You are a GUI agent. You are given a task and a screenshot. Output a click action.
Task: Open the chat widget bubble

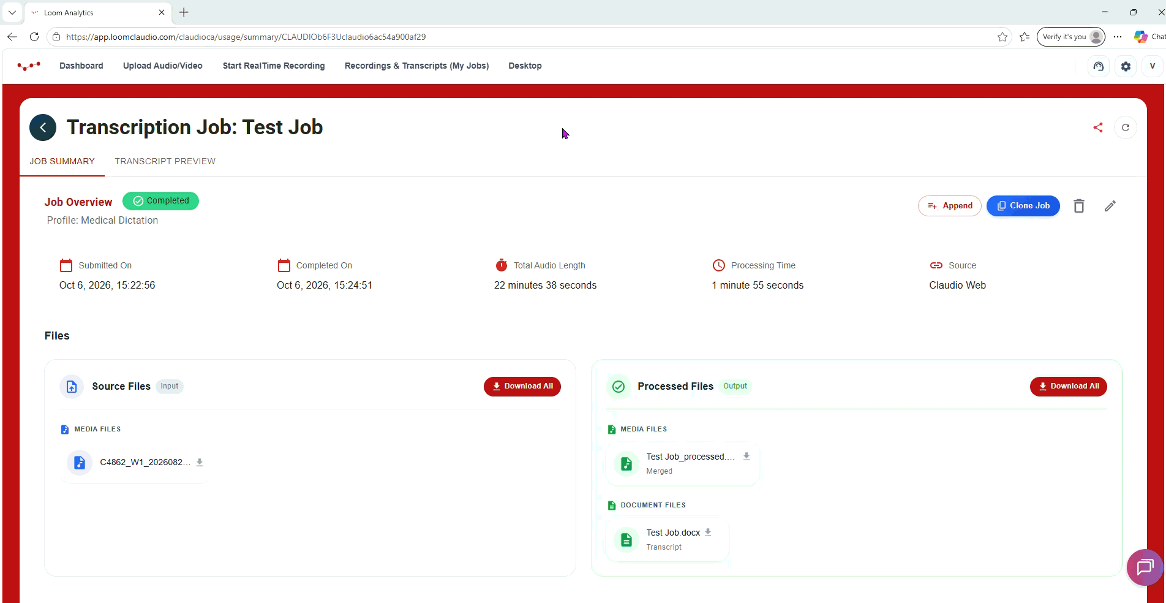click(x=1145, y=567)
